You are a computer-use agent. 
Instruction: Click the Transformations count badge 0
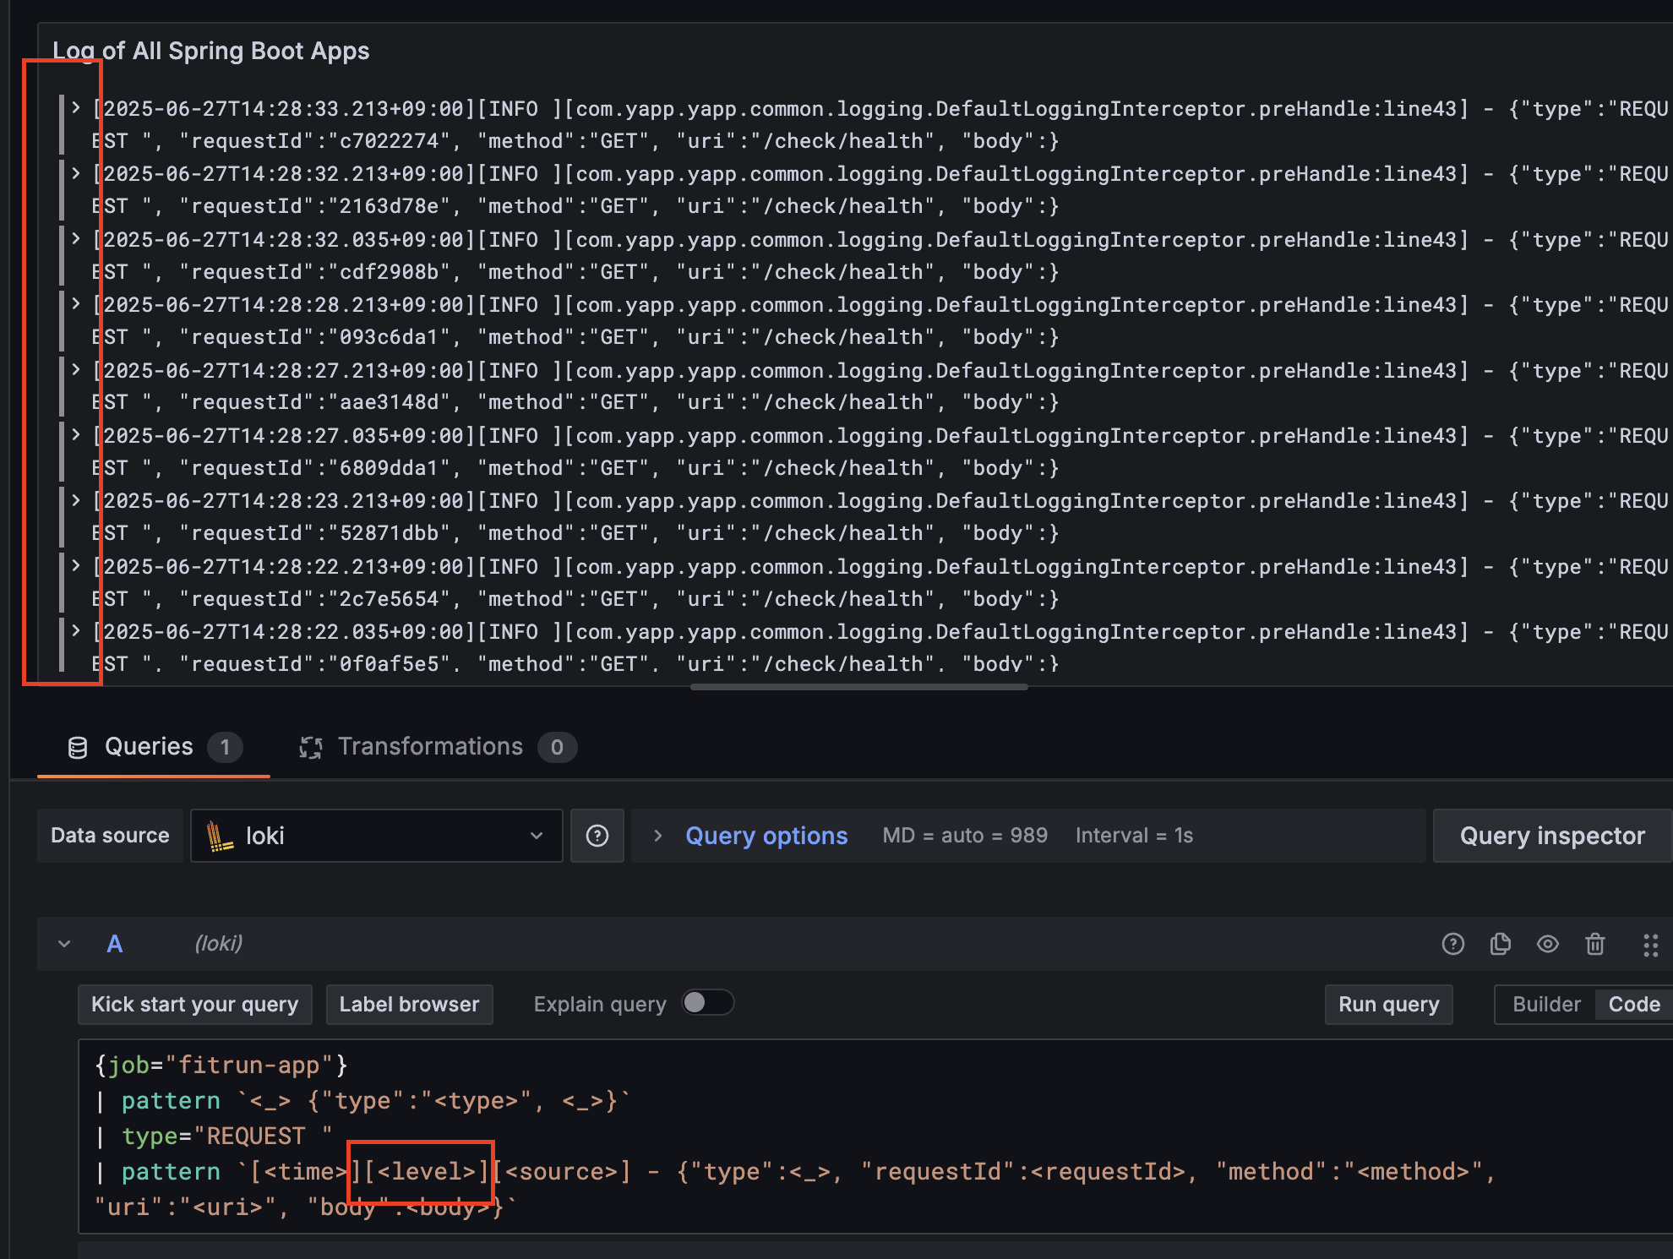point(557,747)
